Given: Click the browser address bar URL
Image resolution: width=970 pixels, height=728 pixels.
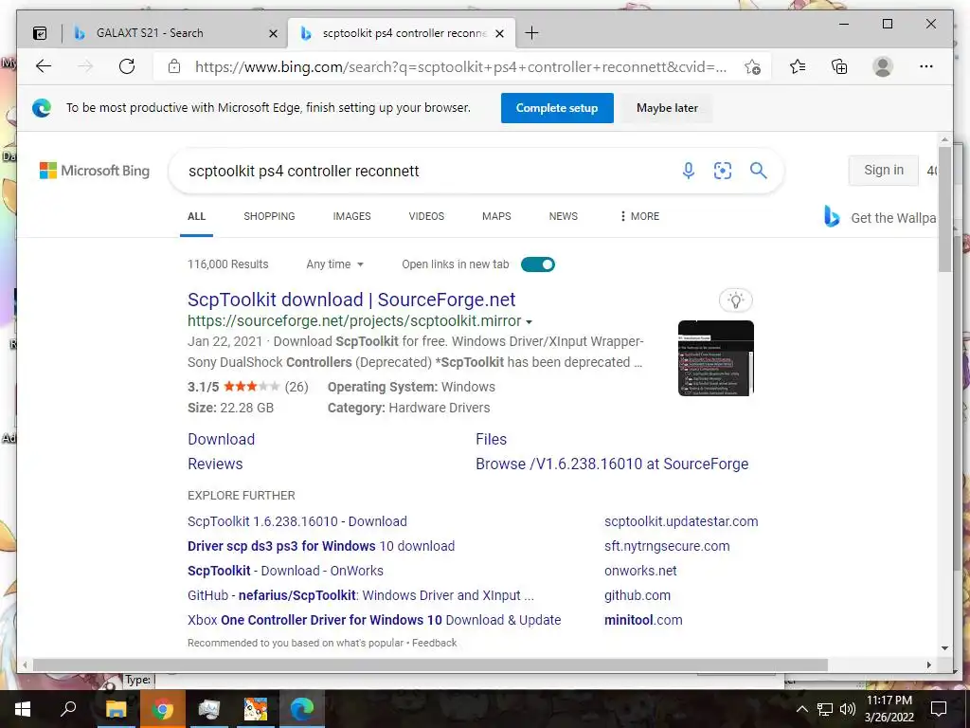Looking at the screenshot, I should pyautogui.click(x=461, y=67).
